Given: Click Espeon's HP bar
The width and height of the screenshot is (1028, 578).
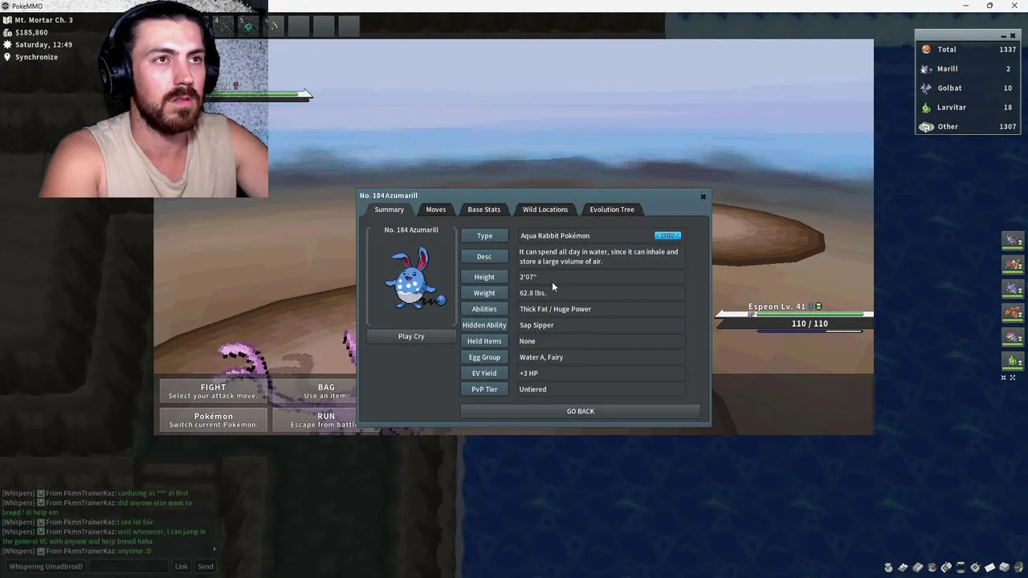Looking at the screenshot, I should 811,314.
